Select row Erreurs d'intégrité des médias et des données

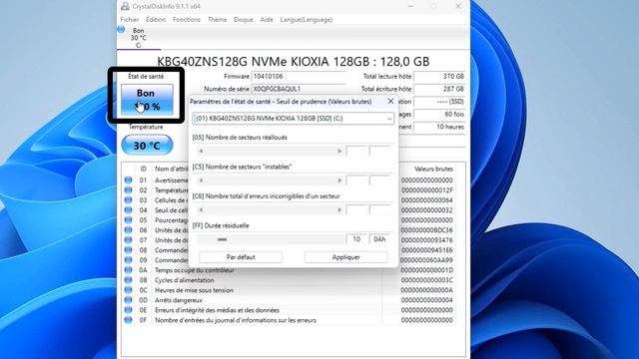(x=289, y=310)
